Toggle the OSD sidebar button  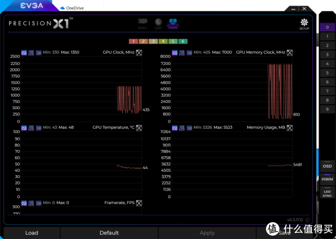327,166
